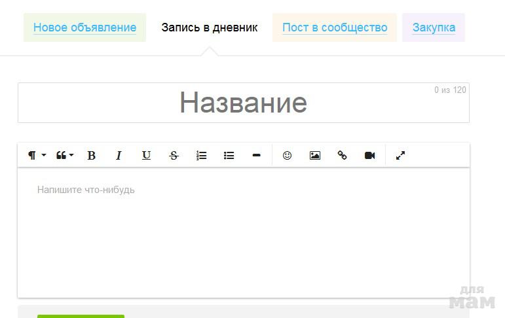Insert a numbered list
This screenshot has height=318, width=505.
click(x=201, y=156)
